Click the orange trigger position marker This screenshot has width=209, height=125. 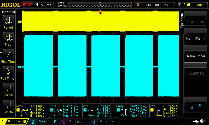[100, 12]
